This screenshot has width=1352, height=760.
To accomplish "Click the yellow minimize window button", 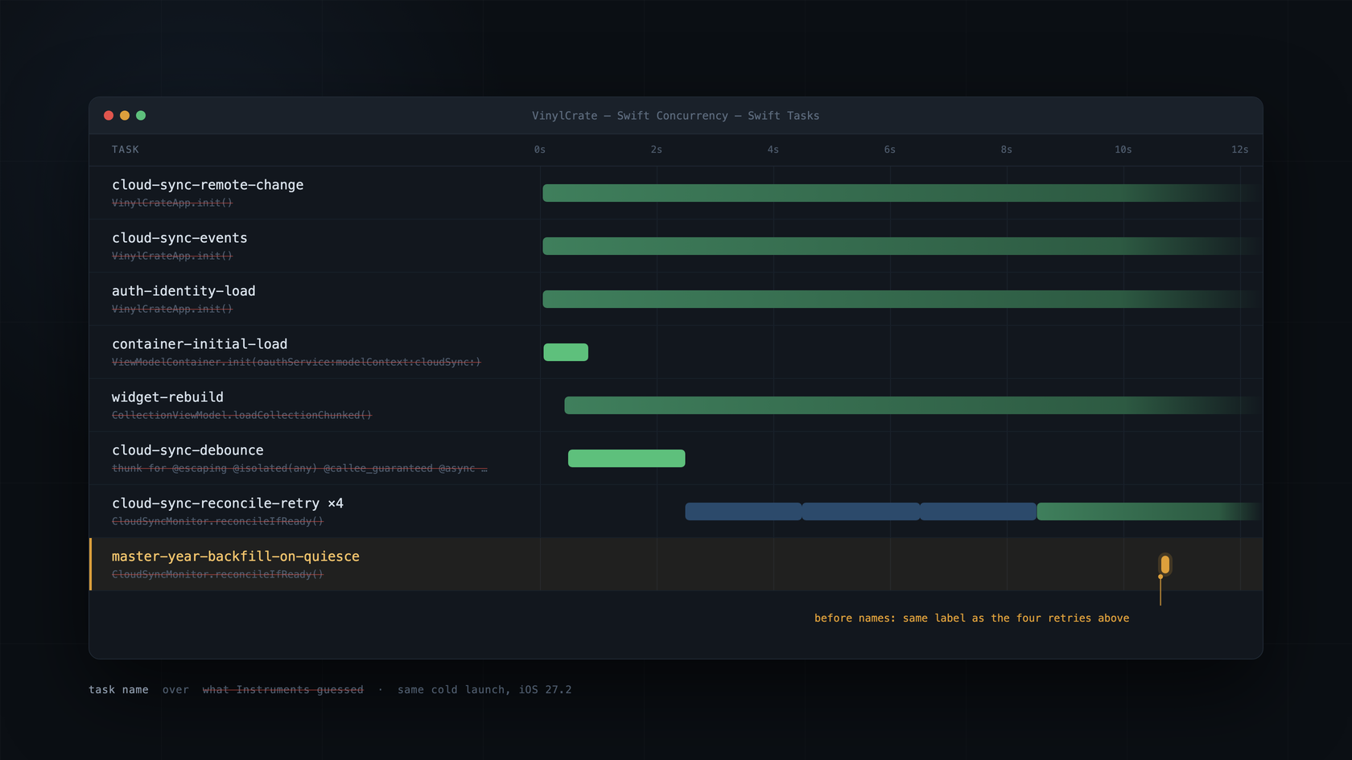I will coord(125,116).
